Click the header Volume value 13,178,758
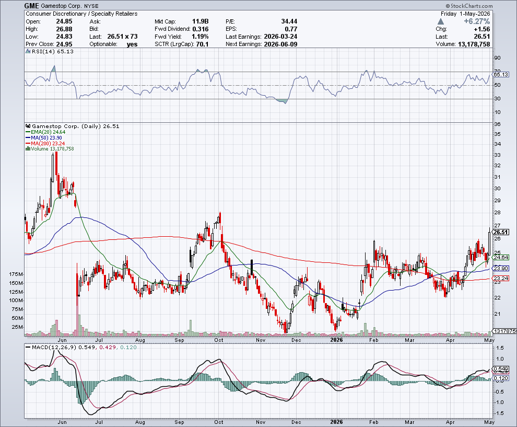 click(474, 44)
